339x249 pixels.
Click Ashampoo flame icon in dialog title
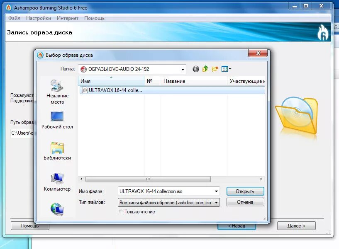pos(40,55)
